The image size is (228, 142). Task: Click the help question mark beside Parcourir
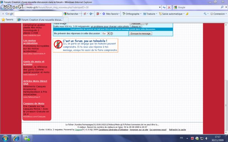point(146,24)
